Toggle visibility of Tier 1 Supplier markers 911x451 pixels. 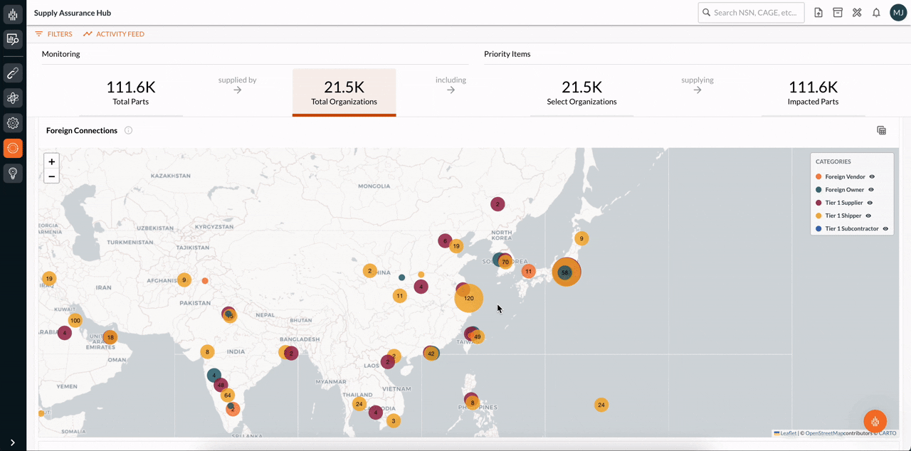(x=870, y=202)
